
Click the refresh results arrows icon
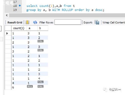[x=35, y=22]
